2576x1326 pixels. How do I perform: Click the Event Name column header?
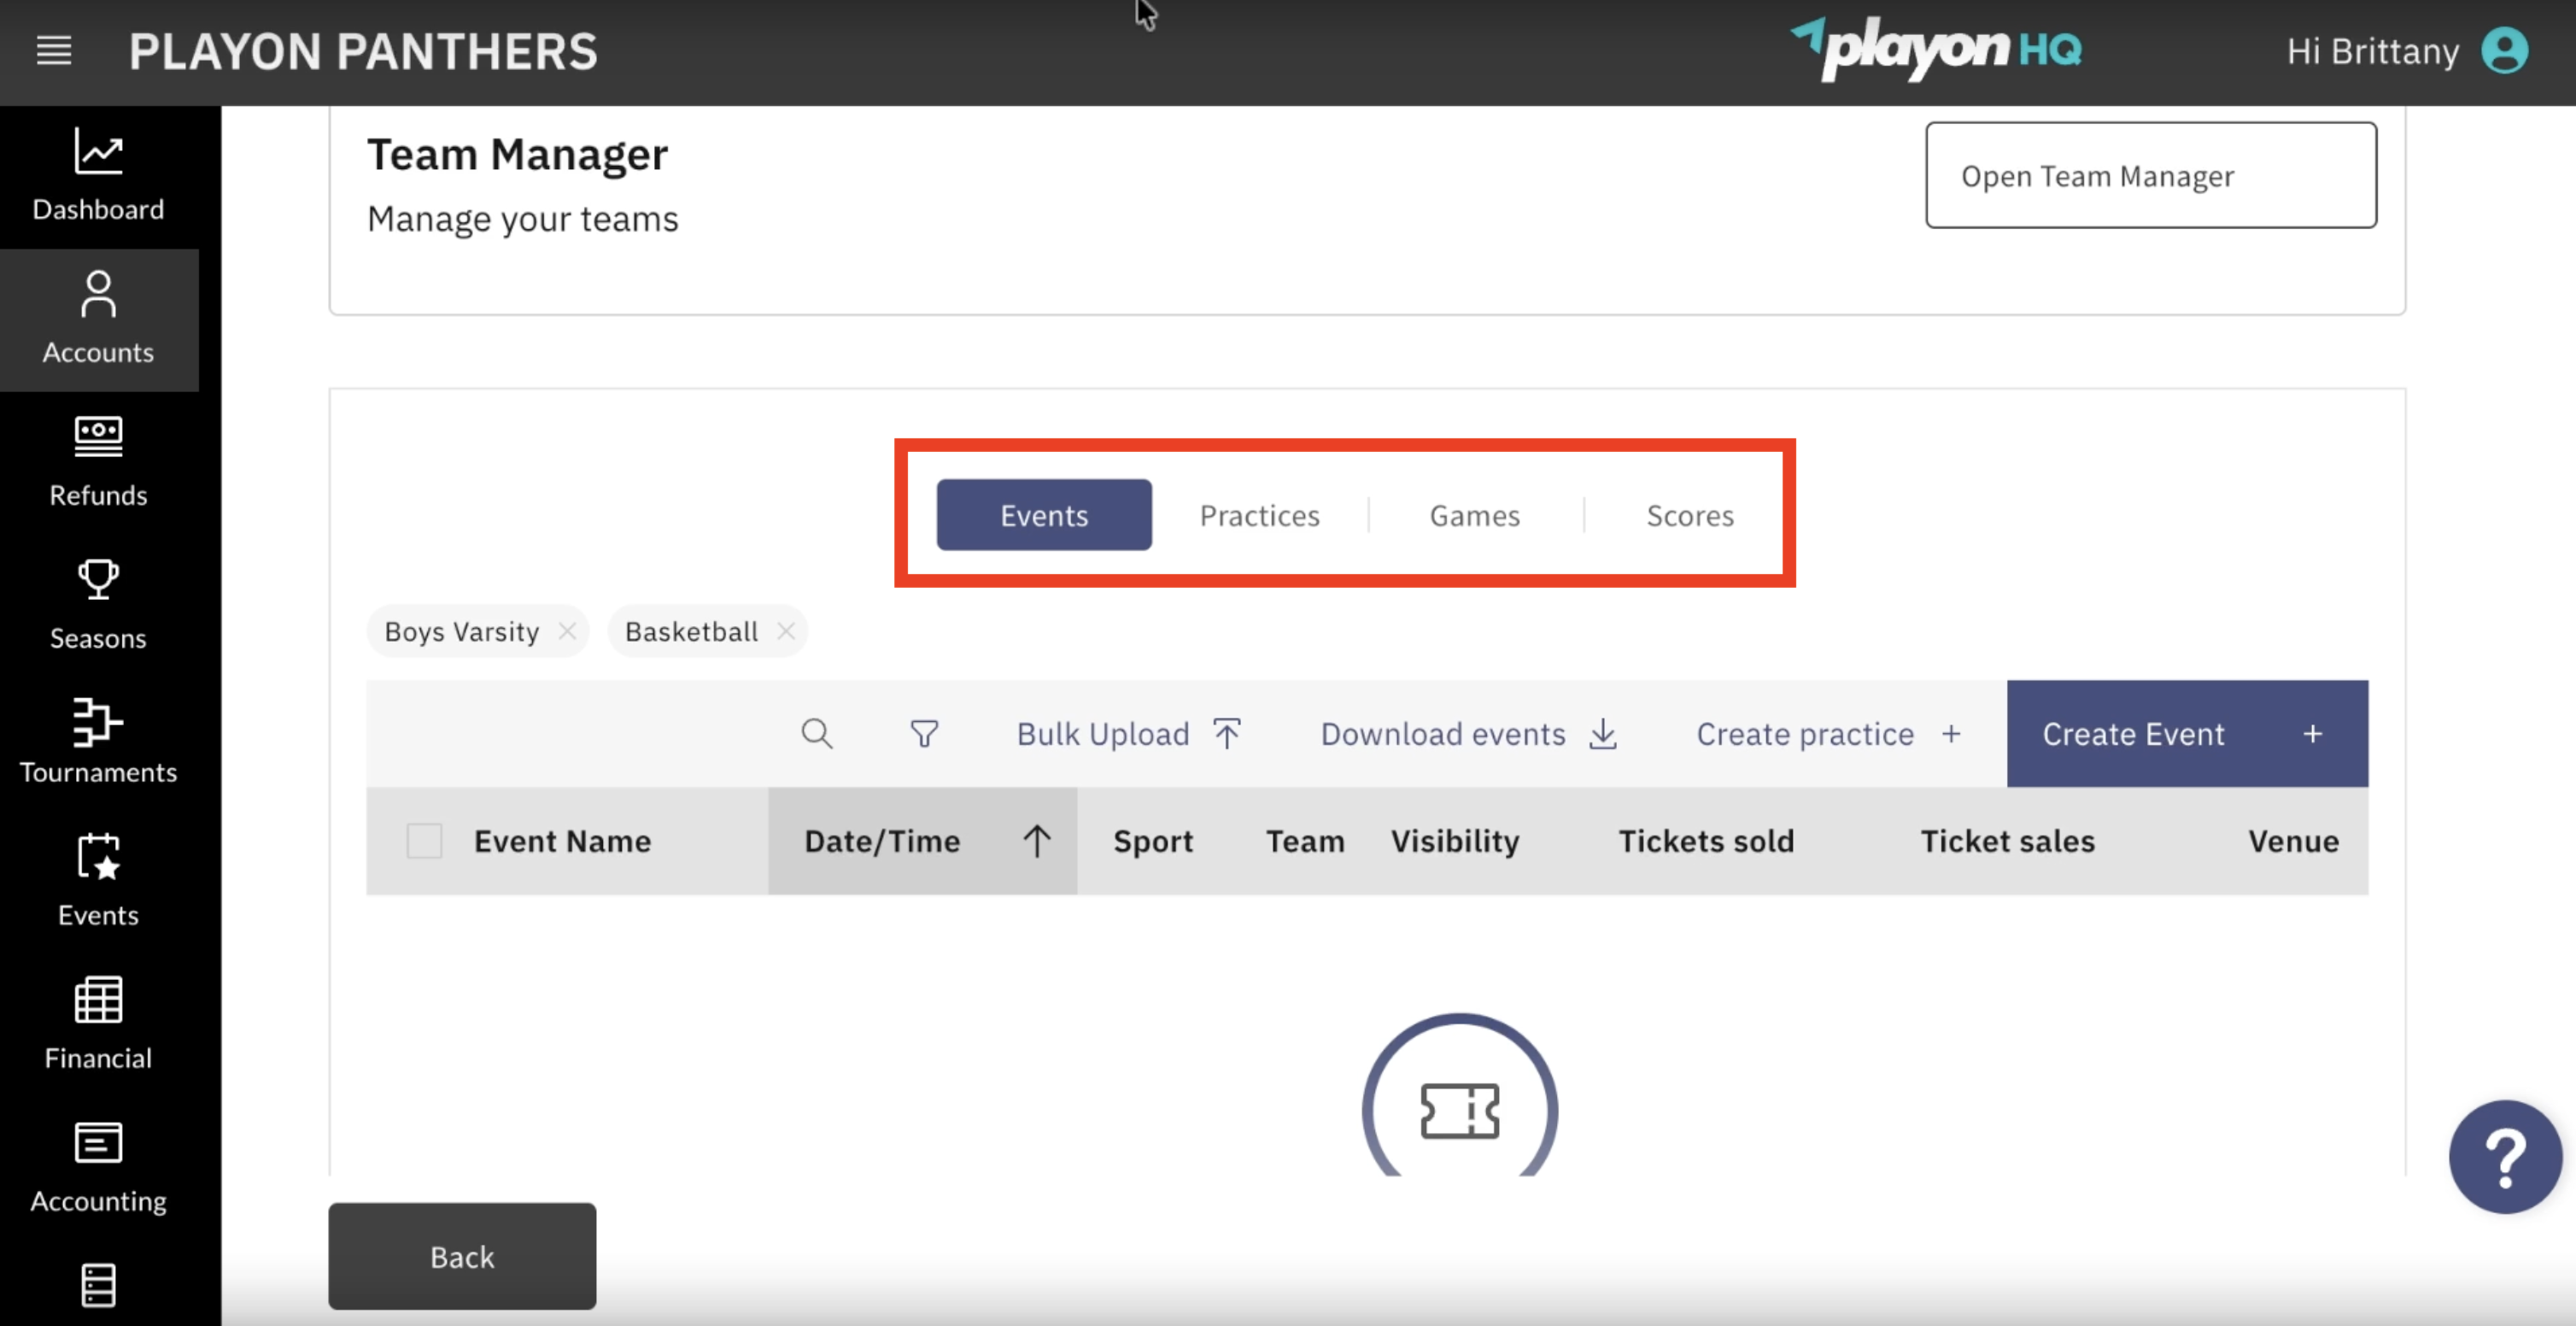563,841
